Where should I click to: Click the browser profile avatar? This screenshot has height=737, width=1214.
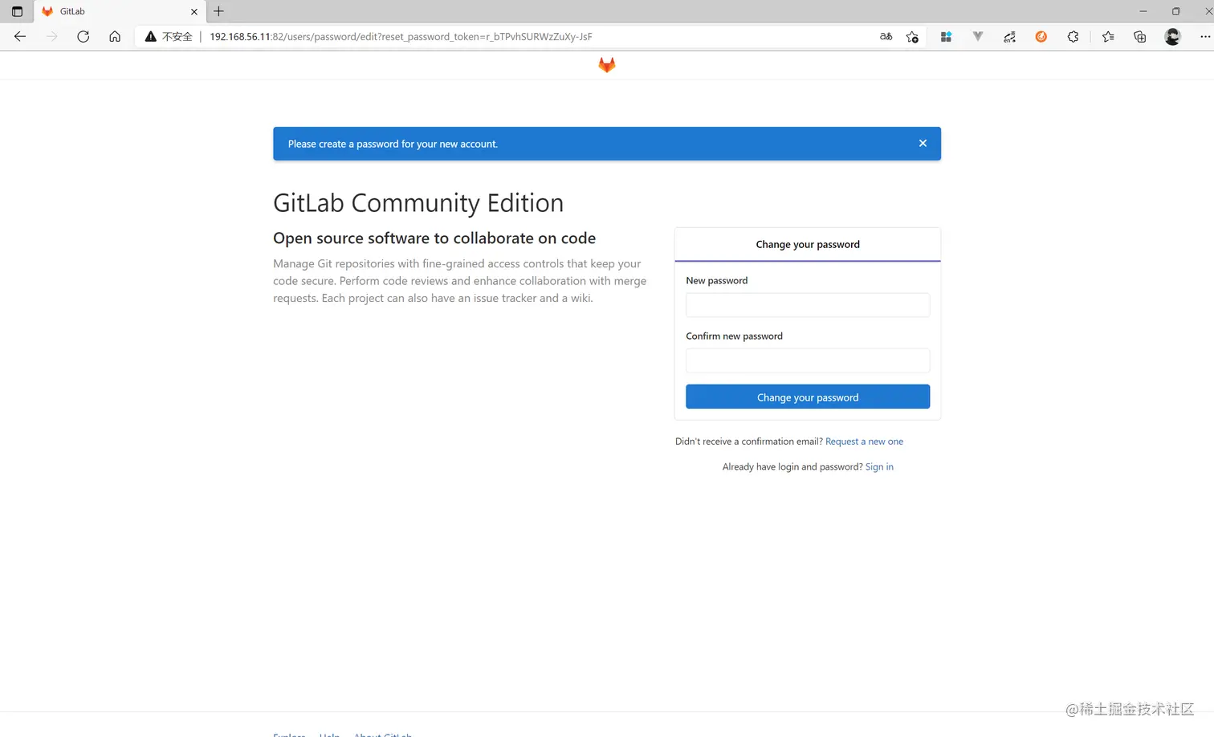click(1172, 36)
